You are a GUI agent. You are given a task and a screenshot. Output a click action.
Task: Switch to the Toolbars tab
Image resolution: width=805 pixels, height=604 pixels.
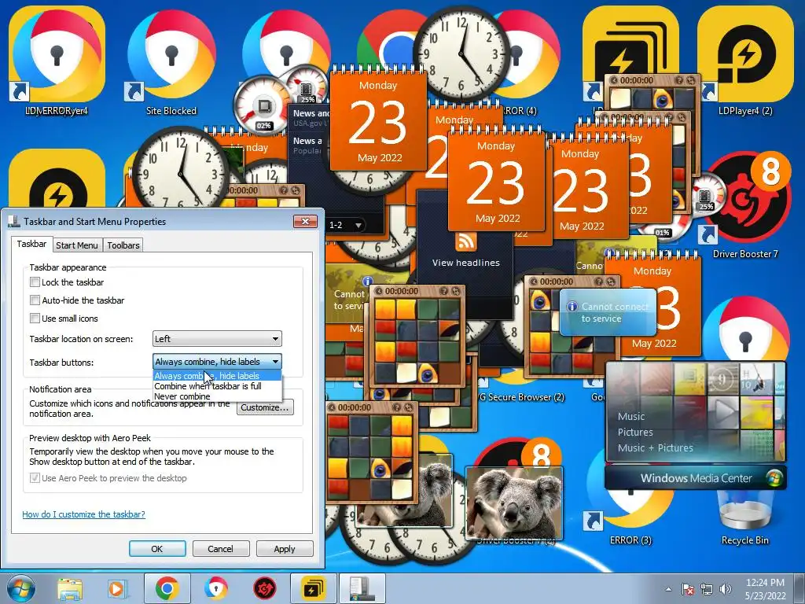coord(123,245)
